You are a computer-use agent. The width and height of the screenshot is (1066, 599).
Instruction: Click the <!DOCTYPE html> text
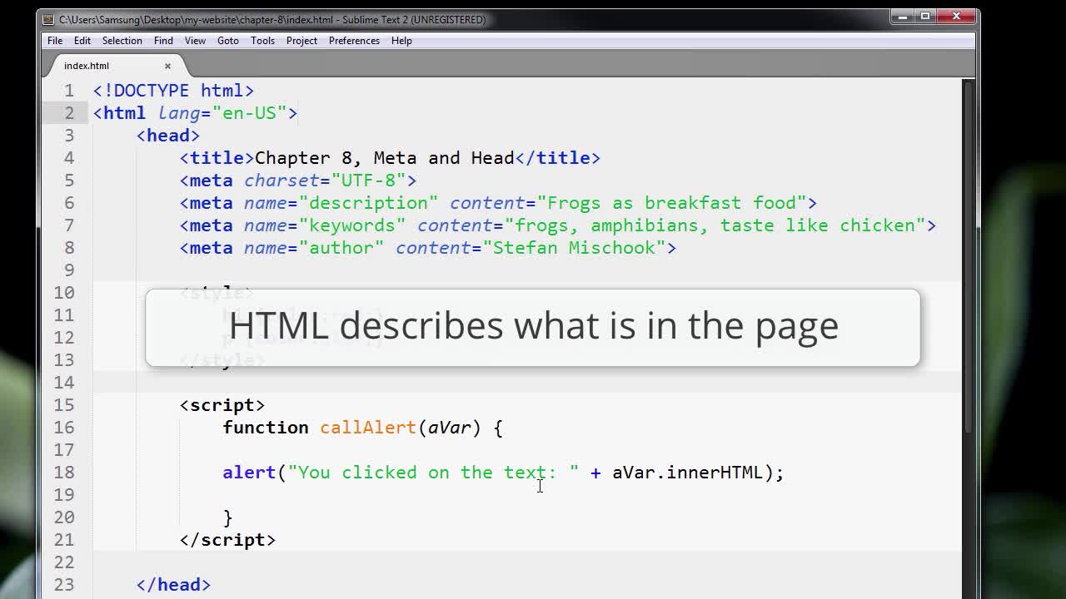tap(174, 91)
